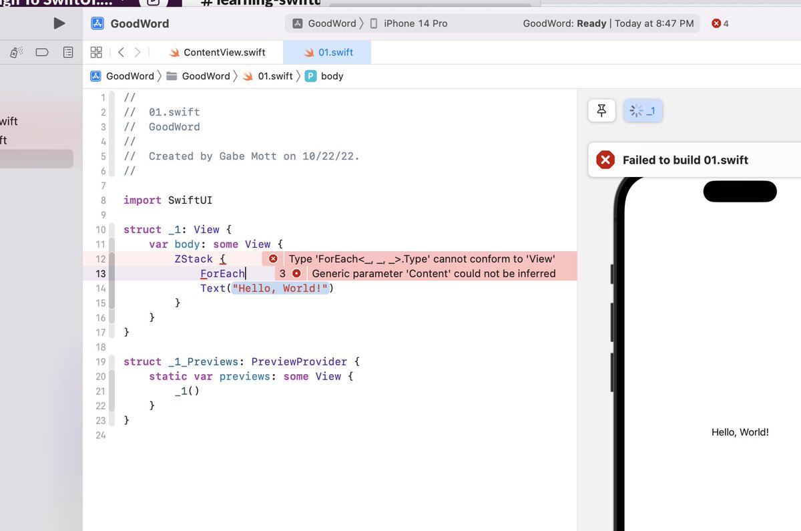
Task: Run the GoodWord project with the play button
Action: point(59,23)
